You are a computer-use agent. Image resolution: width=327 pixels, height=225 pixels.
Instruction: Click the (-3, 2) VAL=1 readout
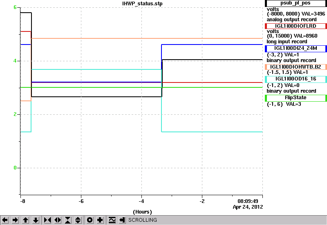pos(283,55)
